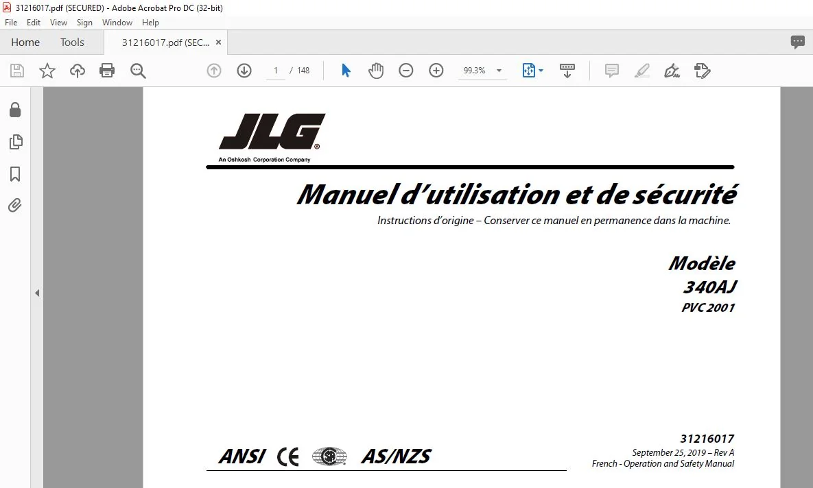Click the '340AJ' model text
Image resolution: width=813 pixels, height=488 pixels.
point(709,287)
